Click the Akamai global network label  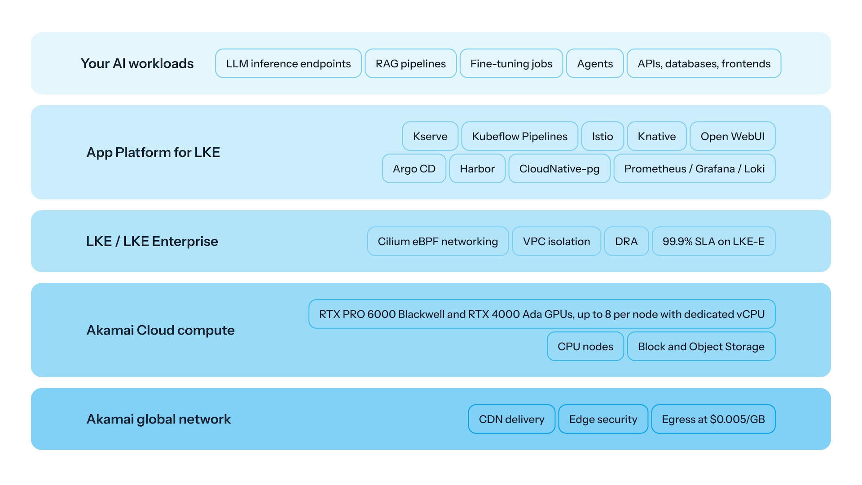tap(158, 419)
